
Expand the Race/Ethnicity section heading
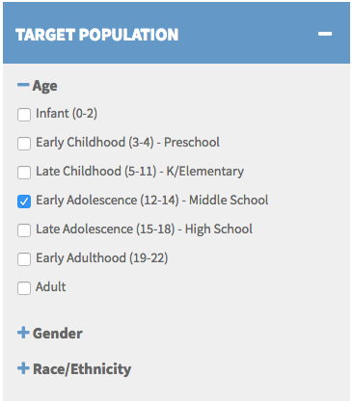point(82,369)
